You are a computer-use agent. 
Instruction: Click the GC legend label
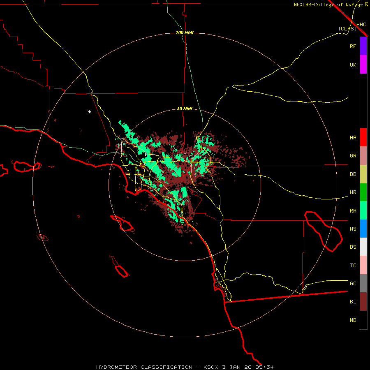(x=353, y=283)
